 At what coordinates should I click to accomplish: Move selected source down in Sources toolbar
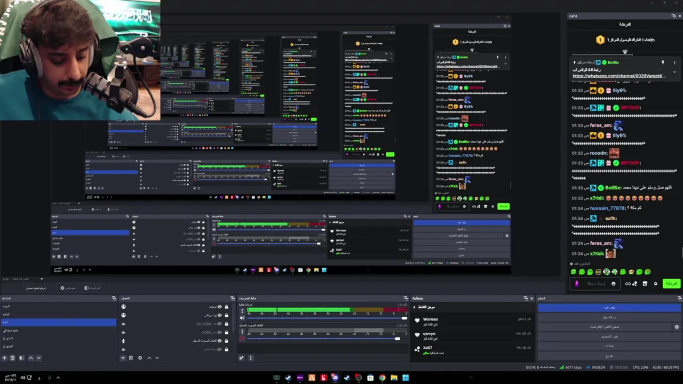click(157, 357)
